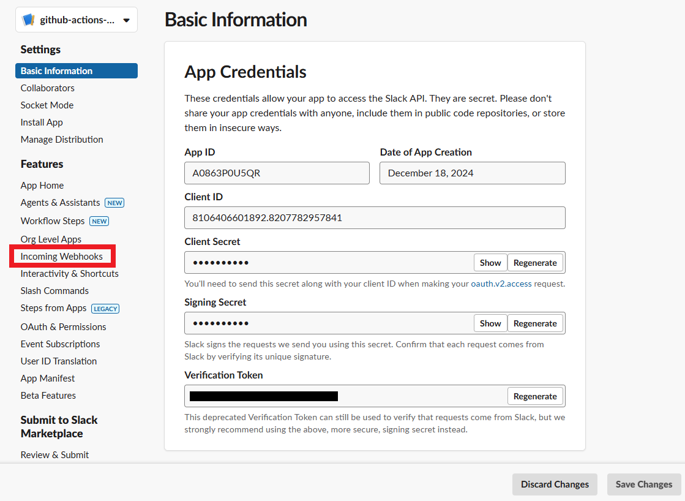Open Interactivity & Shortcuts page

point(69,273)
